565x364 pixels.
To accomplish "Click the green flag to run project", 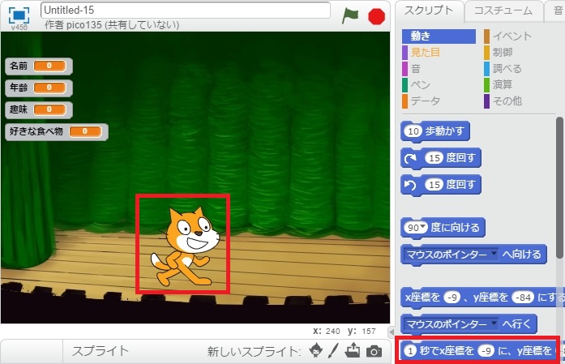I will [x=350, y=16].
